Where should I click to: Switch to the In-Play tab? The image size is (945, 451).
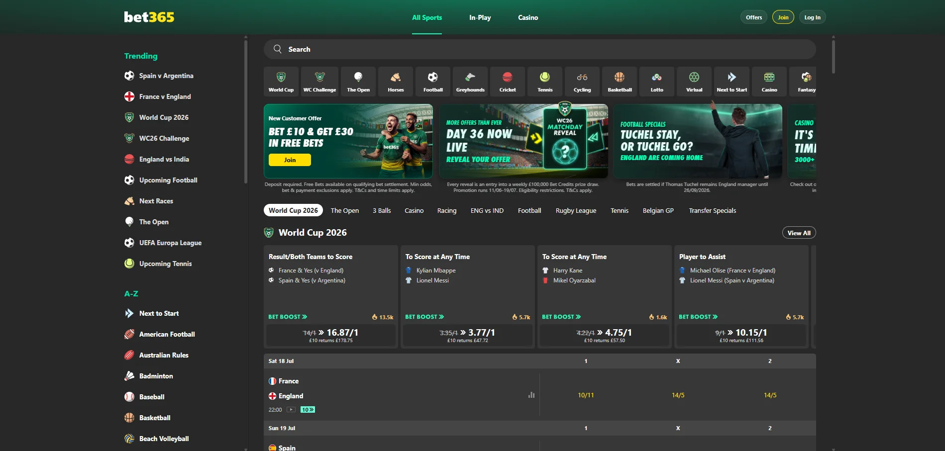[480, 17]
